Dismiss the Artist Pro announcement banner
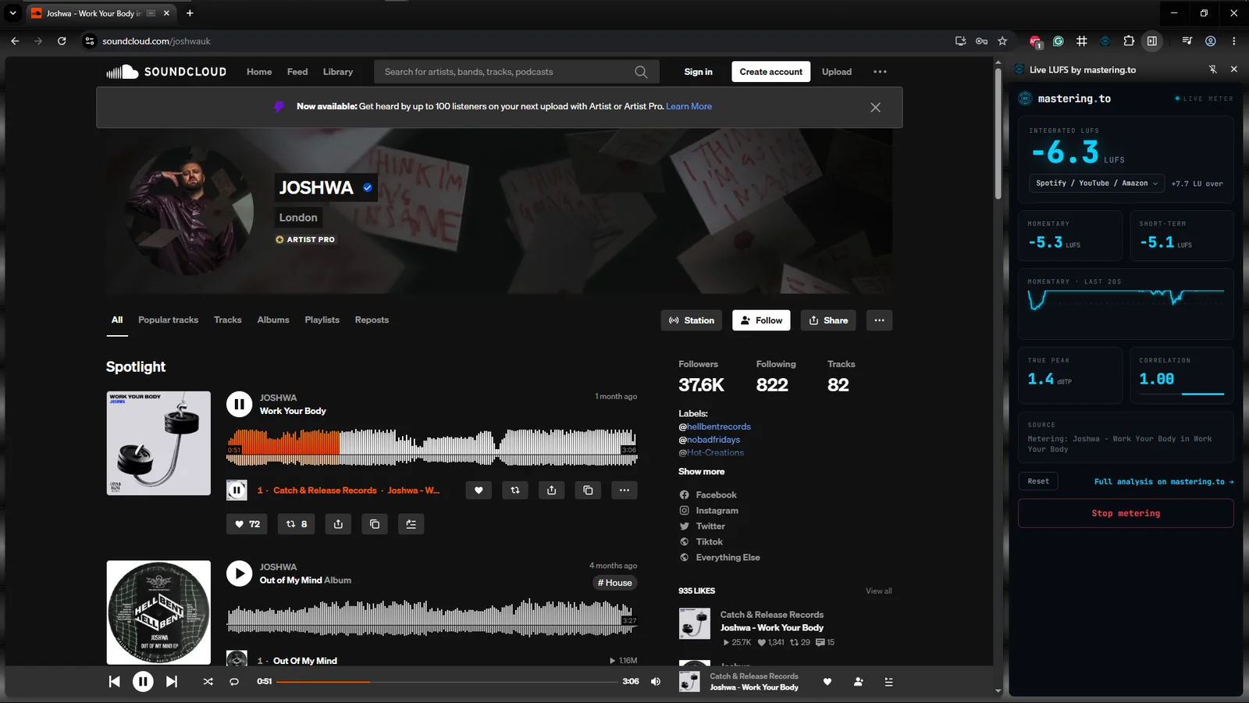This screenshot has height=703, width=1249. 875,108
